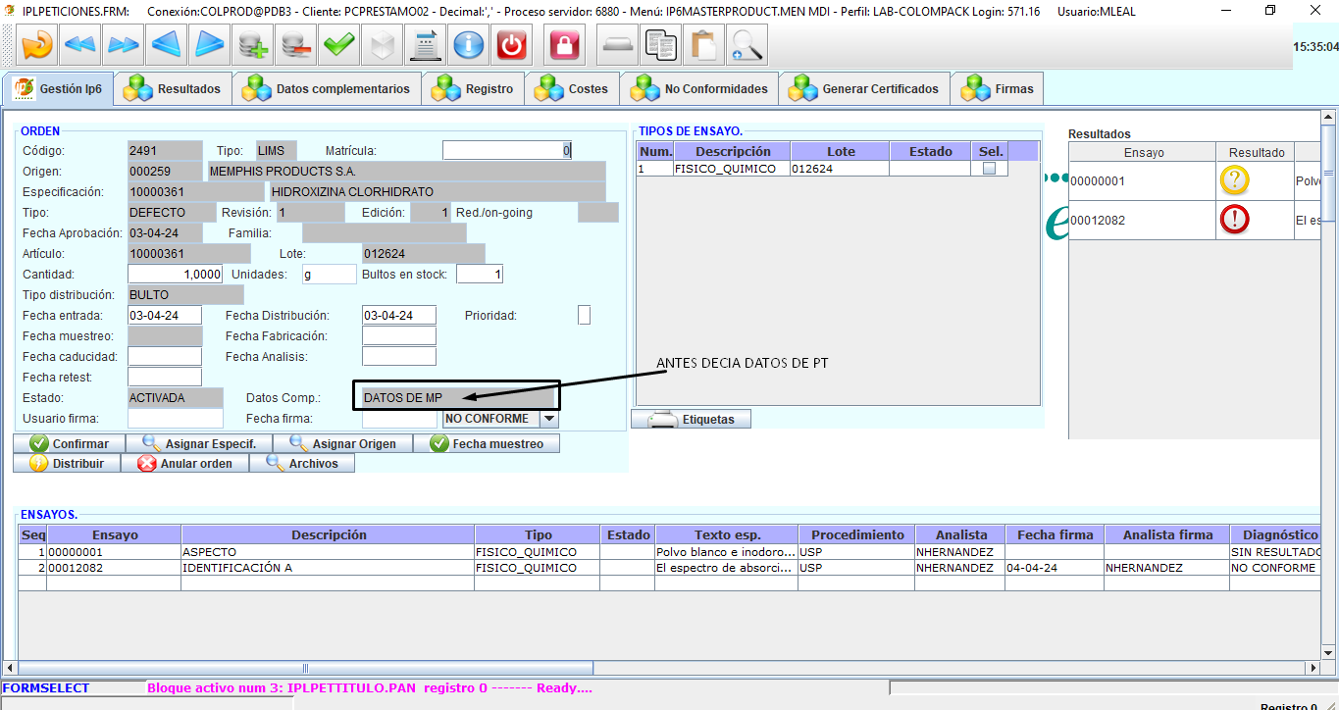Select the ASPECTO row in Ensayos table
The width and height of the screenshot is (1339, 710).
669,552
